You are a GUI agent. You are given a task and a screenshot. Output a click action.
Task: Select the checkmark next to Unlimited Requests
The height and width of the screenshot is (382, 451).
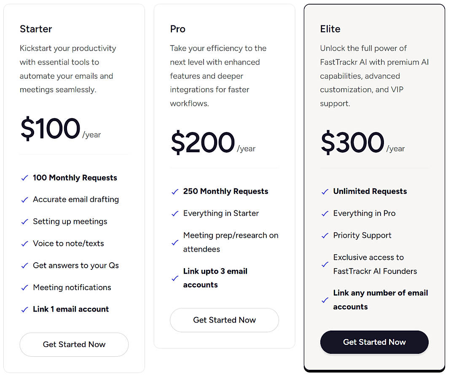pos(325,191)
